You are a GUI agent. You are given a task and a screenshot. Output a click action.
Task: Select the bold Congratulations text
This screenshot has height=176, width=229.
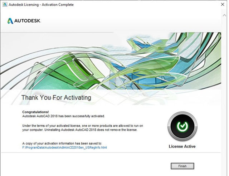pyautogui.click(x=36, y=112)
